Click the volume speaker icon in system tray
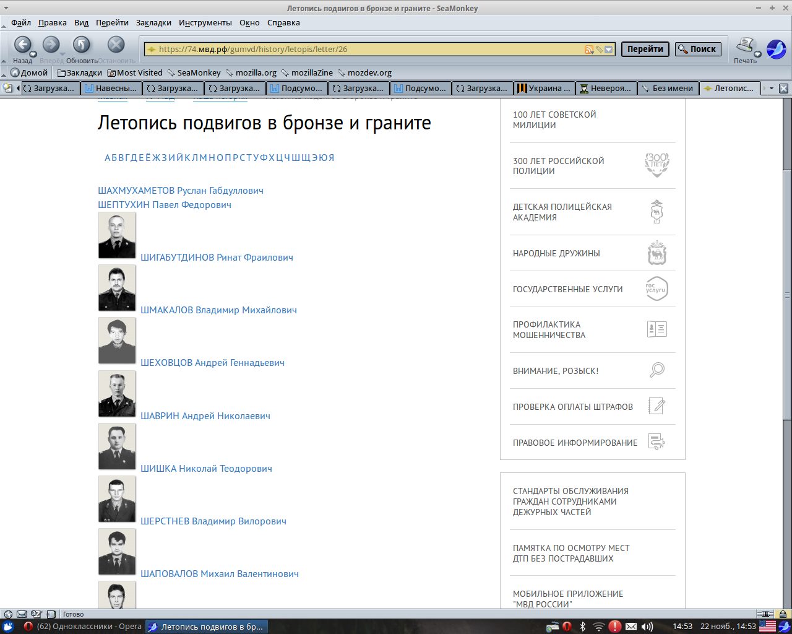The height and width of the screenshot is (634, 792). [x=647, y=627]
